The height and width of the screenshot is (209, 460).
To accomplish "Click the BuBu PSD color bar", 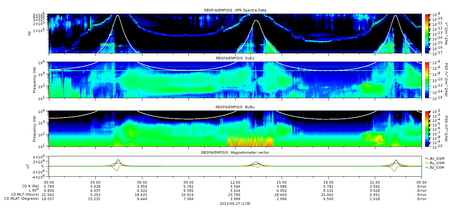I will (427, 129).
